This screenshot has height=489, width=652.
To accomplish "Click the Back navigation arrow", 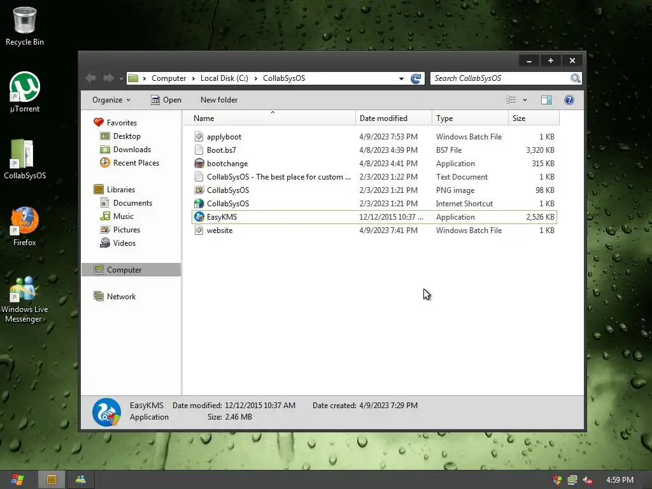I will tap(90, 78).
